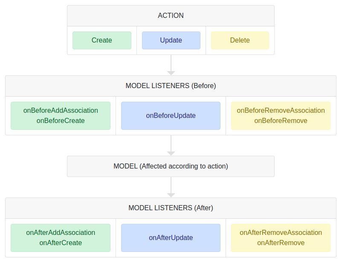
Task: Click the onAfterCreate label
Action: pyautogui.click(x=61, y=243)
